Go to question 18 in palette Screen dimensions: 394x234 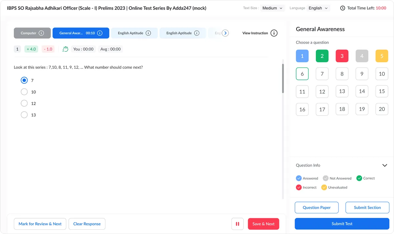pos(342,109)
